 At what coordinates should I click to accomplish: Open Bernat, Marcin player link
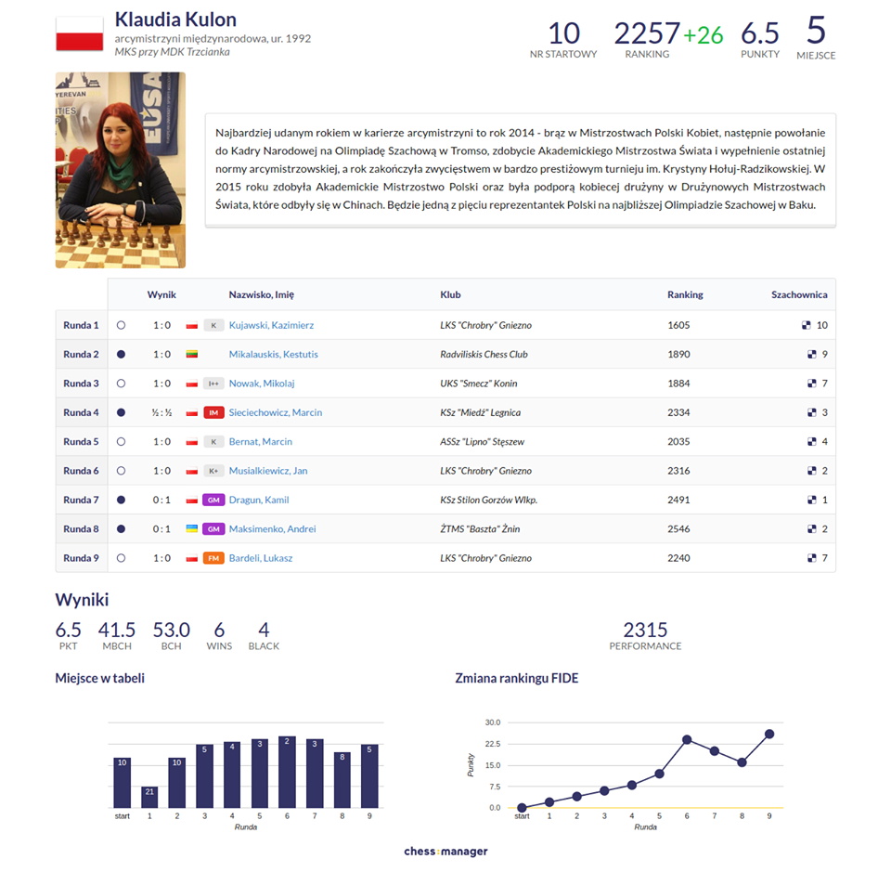tap(260, 441)
